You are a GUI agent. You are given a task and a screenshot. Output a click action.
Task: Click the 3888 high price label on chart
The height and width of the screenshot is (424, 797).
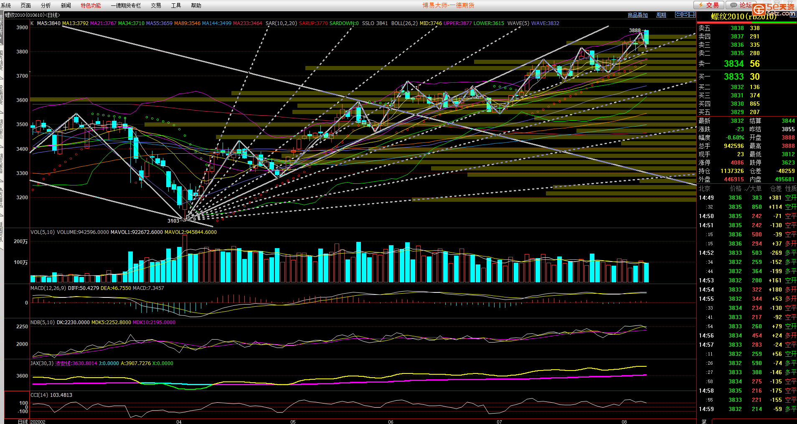pyautogui.click(x=635, y=30)
